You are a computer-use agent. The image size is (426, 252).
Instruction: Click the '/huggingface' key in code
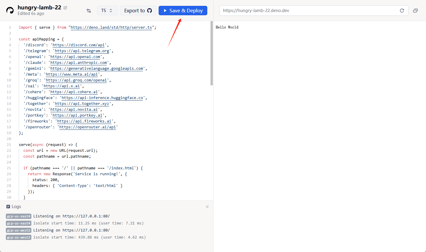point(39,98)
